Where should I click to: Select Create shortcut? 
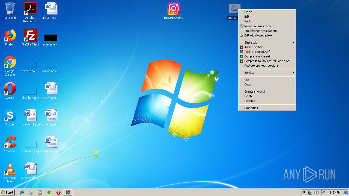pos(267,91)
